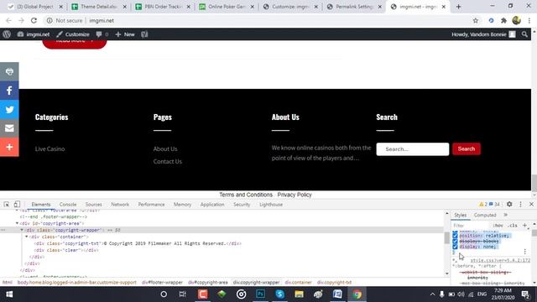Open the Live Casino category link
Viewport: 537px width, 302px height.
[x=50, y=149]
